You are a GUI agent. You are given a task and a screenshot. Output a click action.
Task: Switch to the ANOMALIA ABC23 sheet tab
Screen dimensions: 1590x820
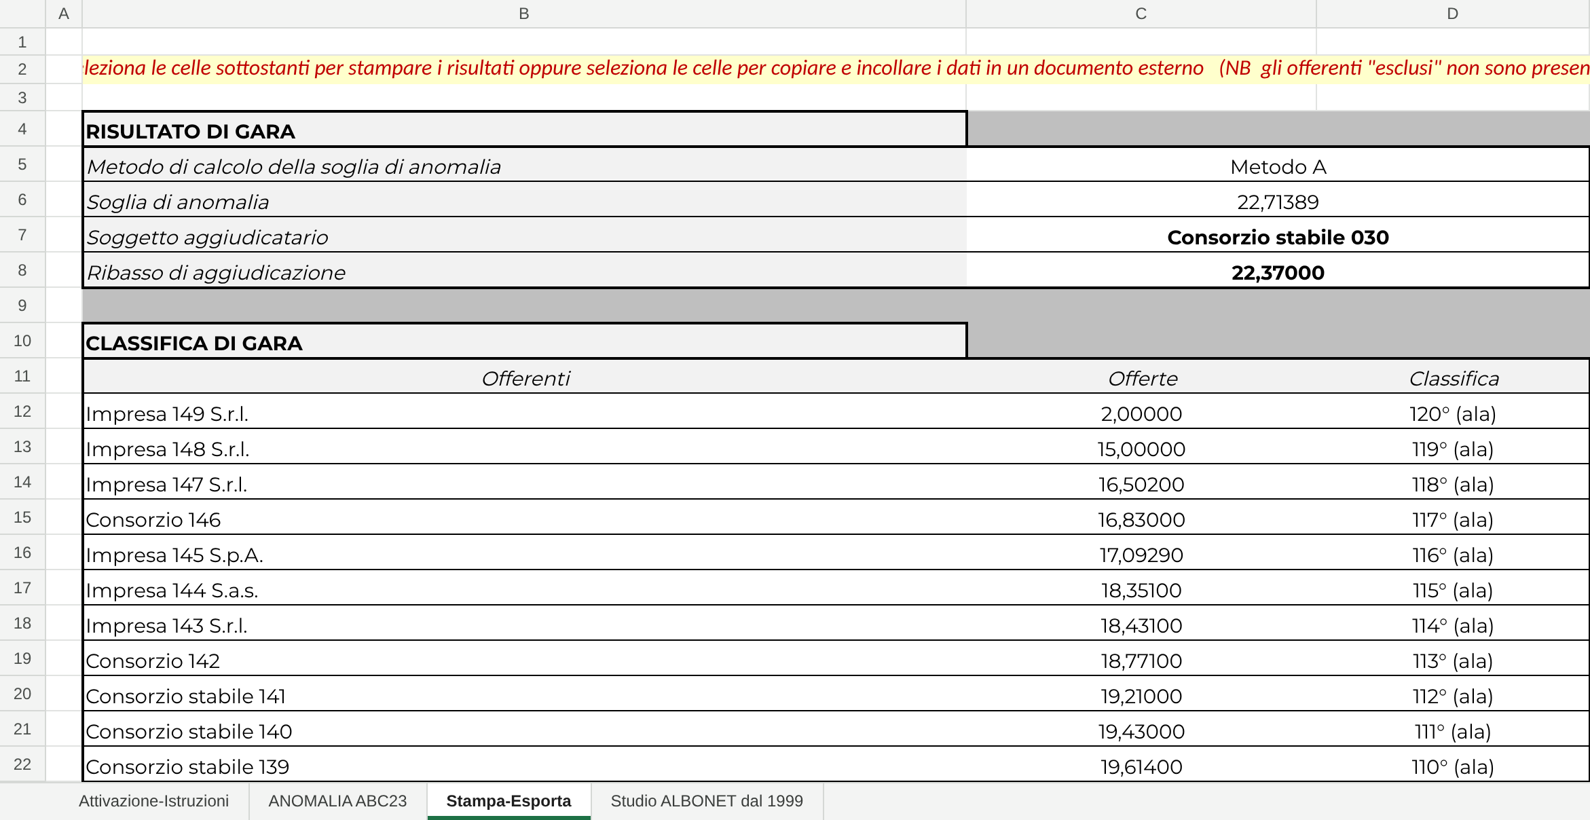pos(337,801)
